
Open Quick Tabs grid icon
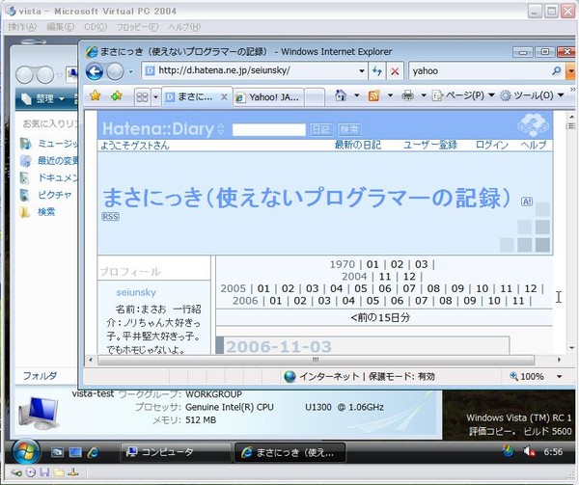[142, 97]
